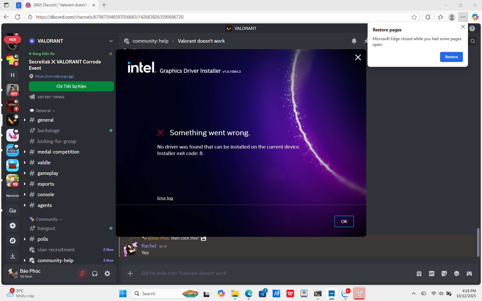This screenshot has width=482, height=301.
Task: Open the emoji picker
Action: click(457, 273)
